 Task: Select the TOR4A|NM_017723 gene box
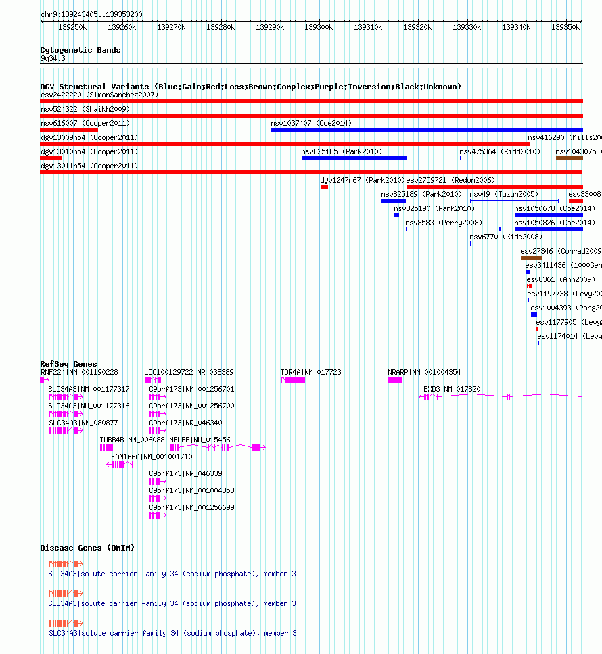[x=293, y=380]
